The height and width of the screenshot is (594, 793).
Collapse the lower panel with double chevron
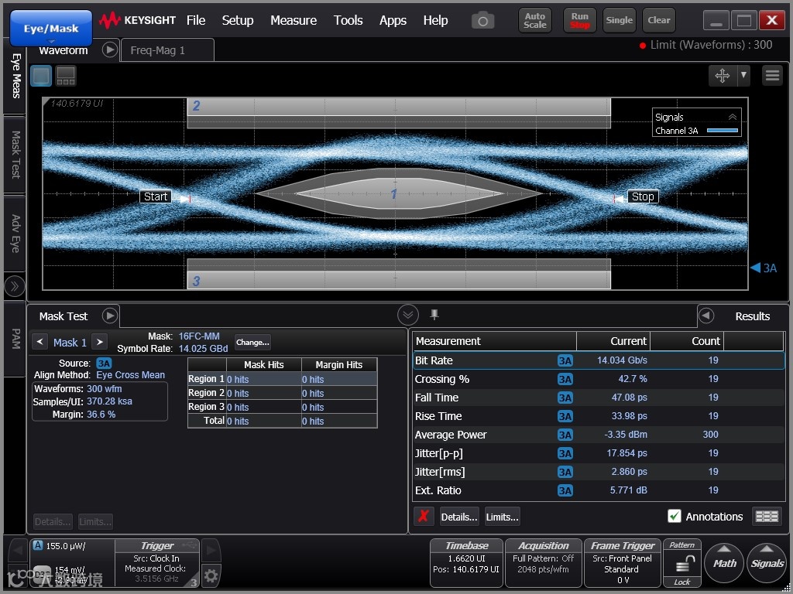[408, 315]
